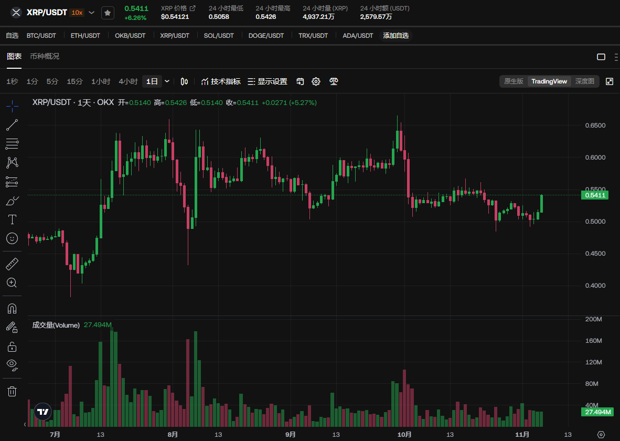The image size is (620, 441).
Task: Open the candlestick chart style picker
Action: [x=184, y=81]
